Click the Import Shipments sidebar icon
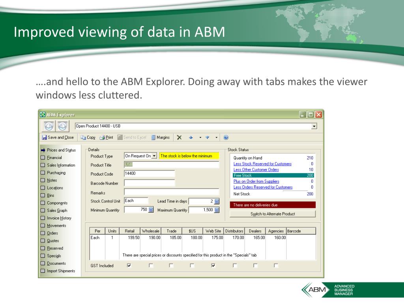Screen dimensions: 404x303 (43, 271)
